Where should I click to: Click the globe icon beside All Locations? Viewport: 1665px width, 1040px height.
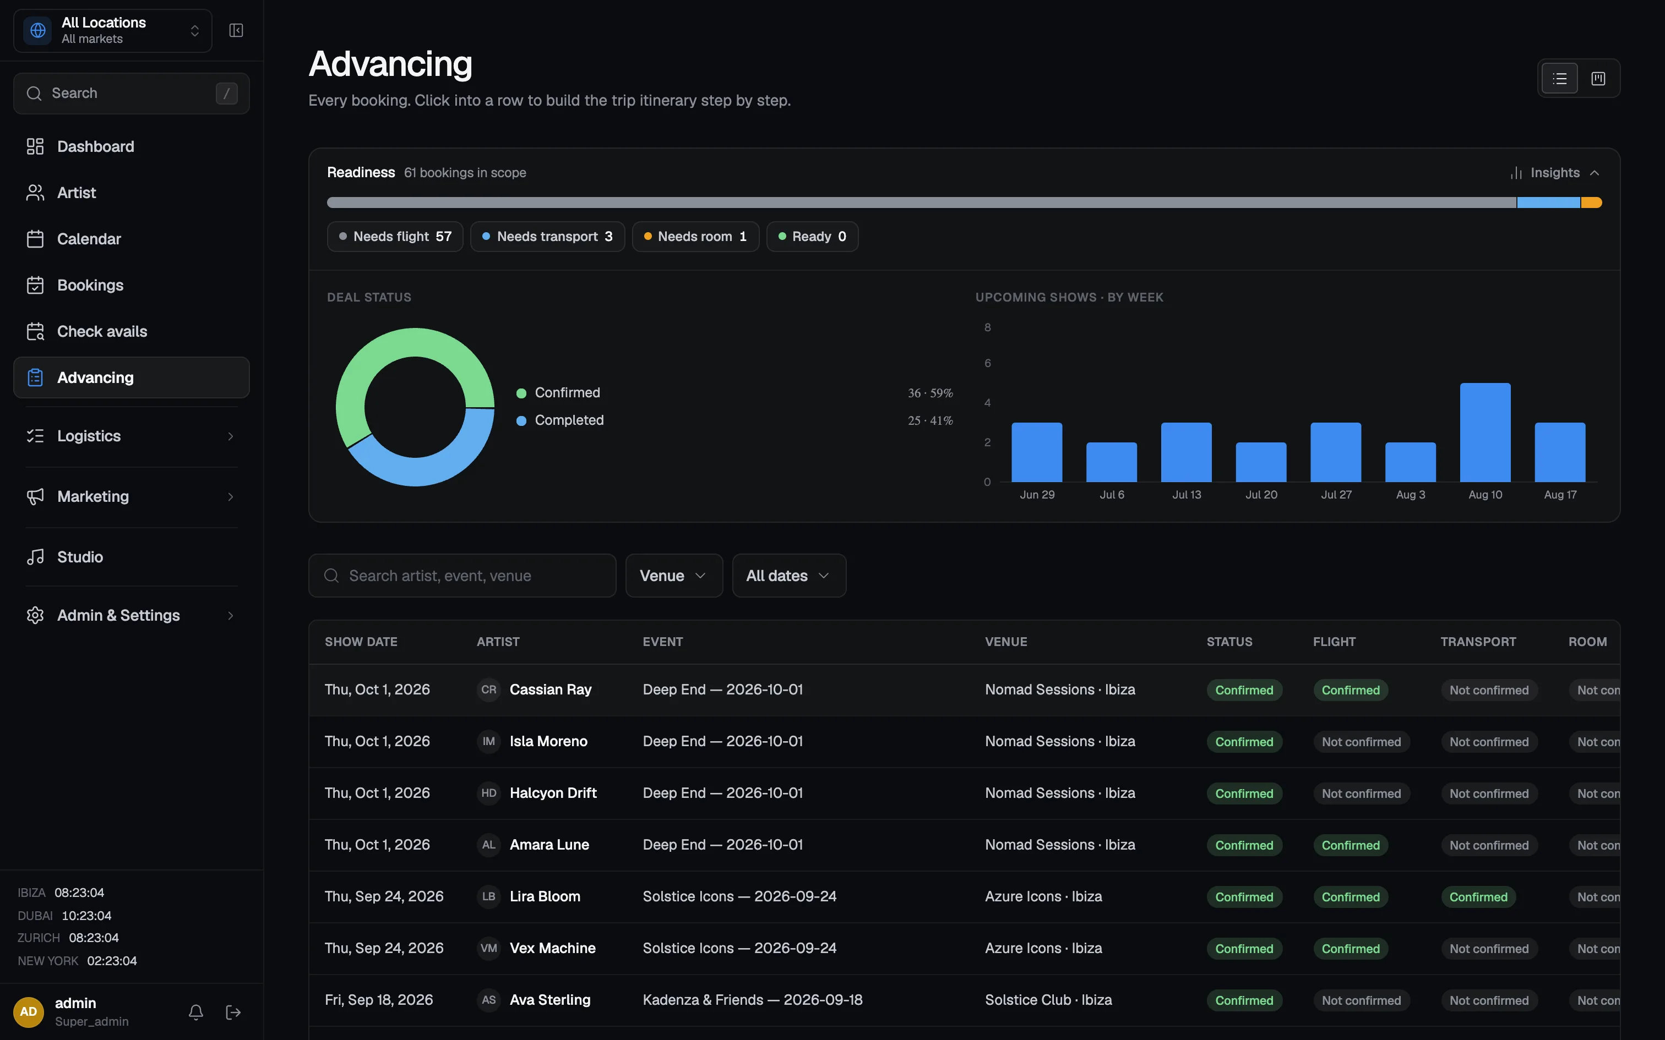(x=38, y=30)
